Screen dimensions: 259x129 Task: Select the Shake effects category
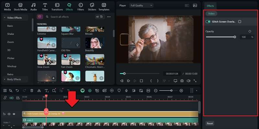point(11,34)
